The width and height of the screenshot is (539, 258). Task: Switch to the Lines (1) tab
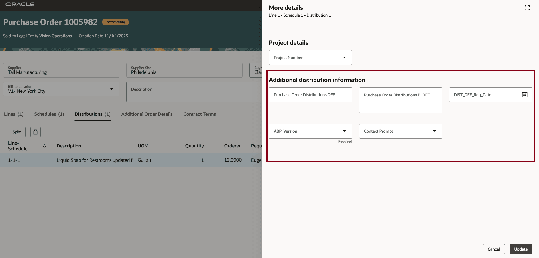pyautogui.click(x=14, y=114)
